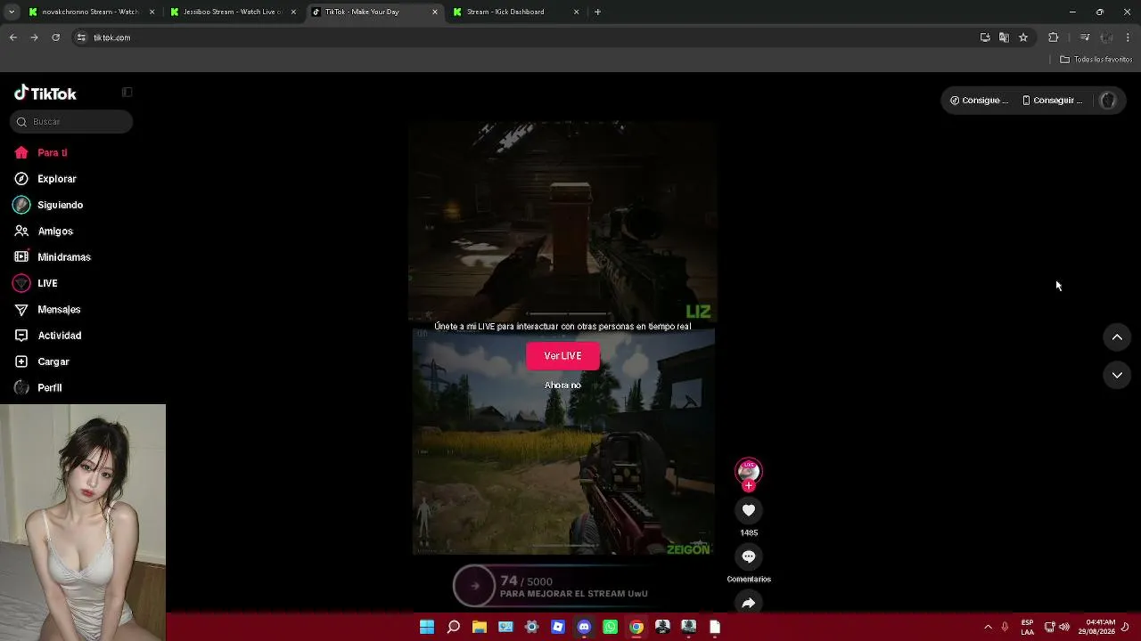Open the Windows Start menu
This screenshot has height=641, width=1141.
click(x=427, y=628)
